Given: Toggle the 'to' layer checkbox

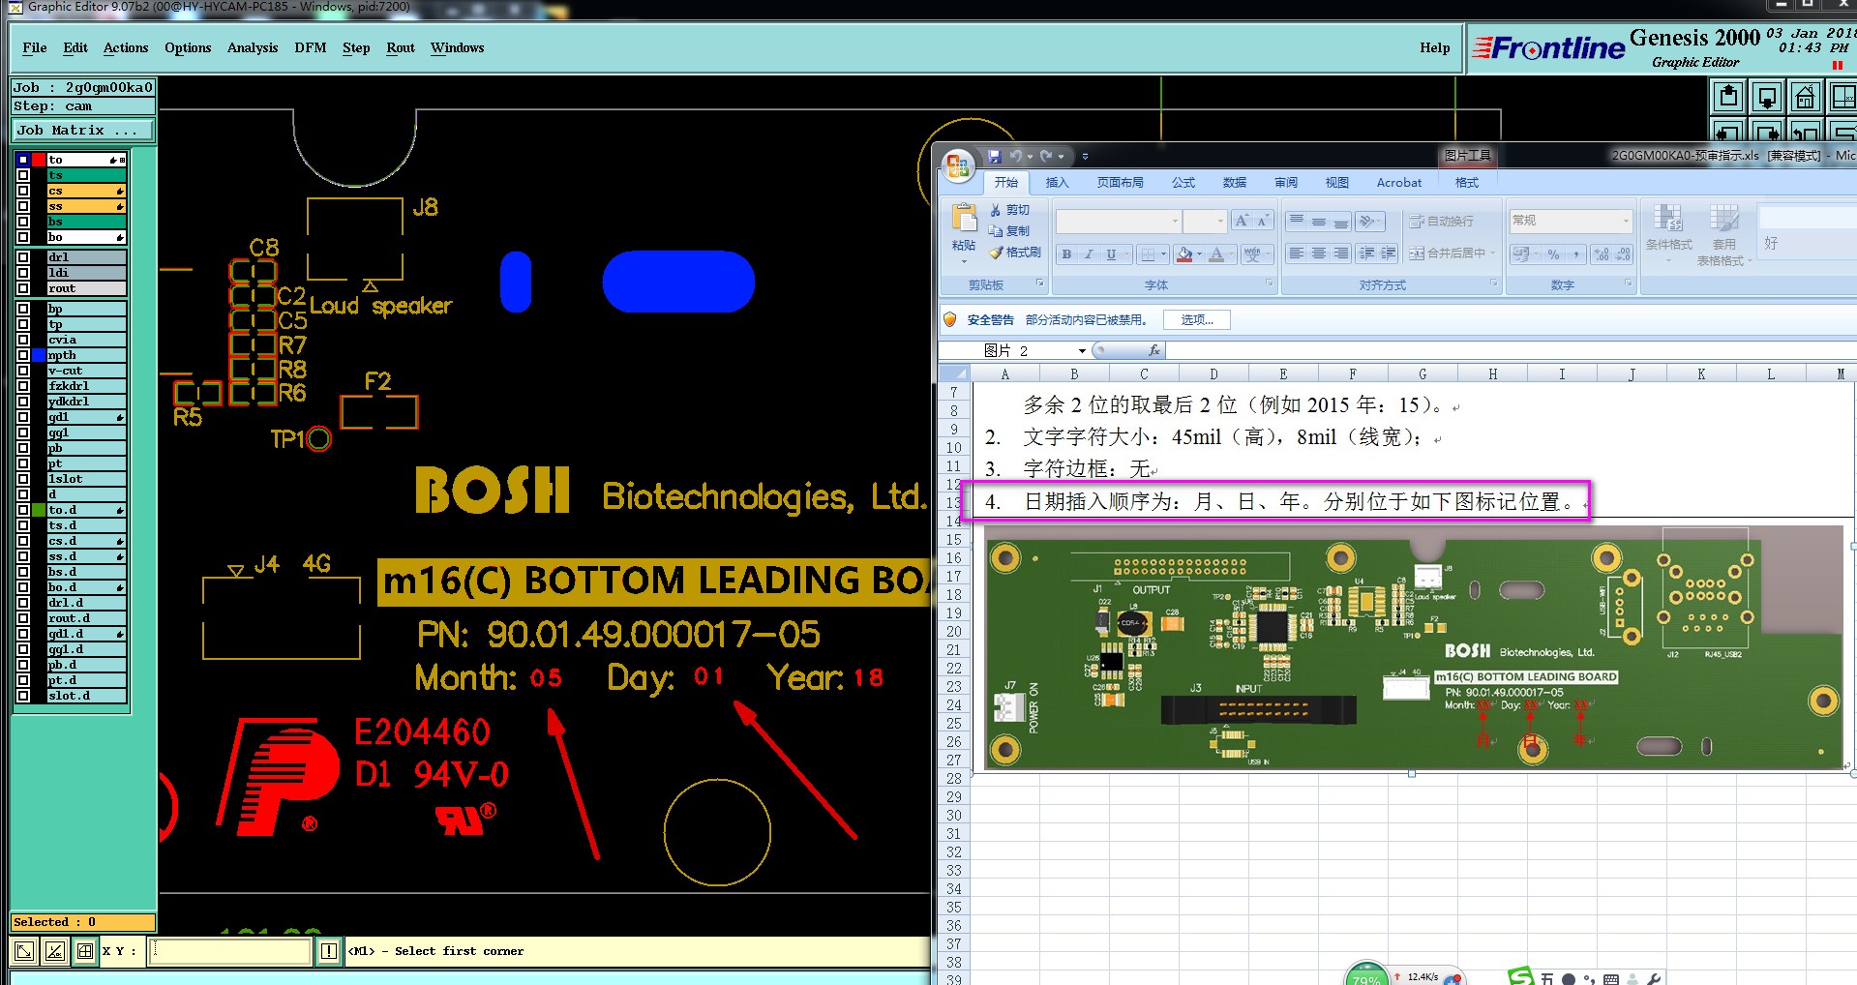Looking at the screenshot, I should pyautogui.click(x=23, y=160).
